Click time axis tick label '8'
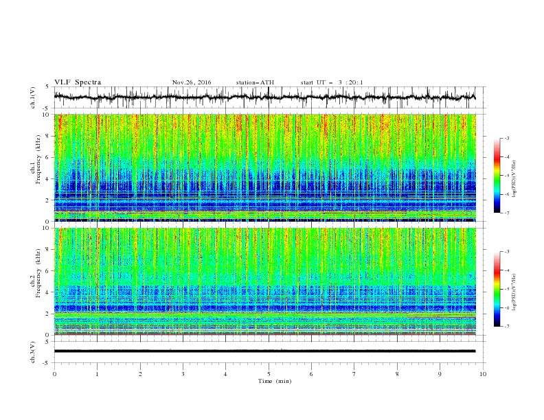This screenshot has height=420, width=544. tap(397, 374)
